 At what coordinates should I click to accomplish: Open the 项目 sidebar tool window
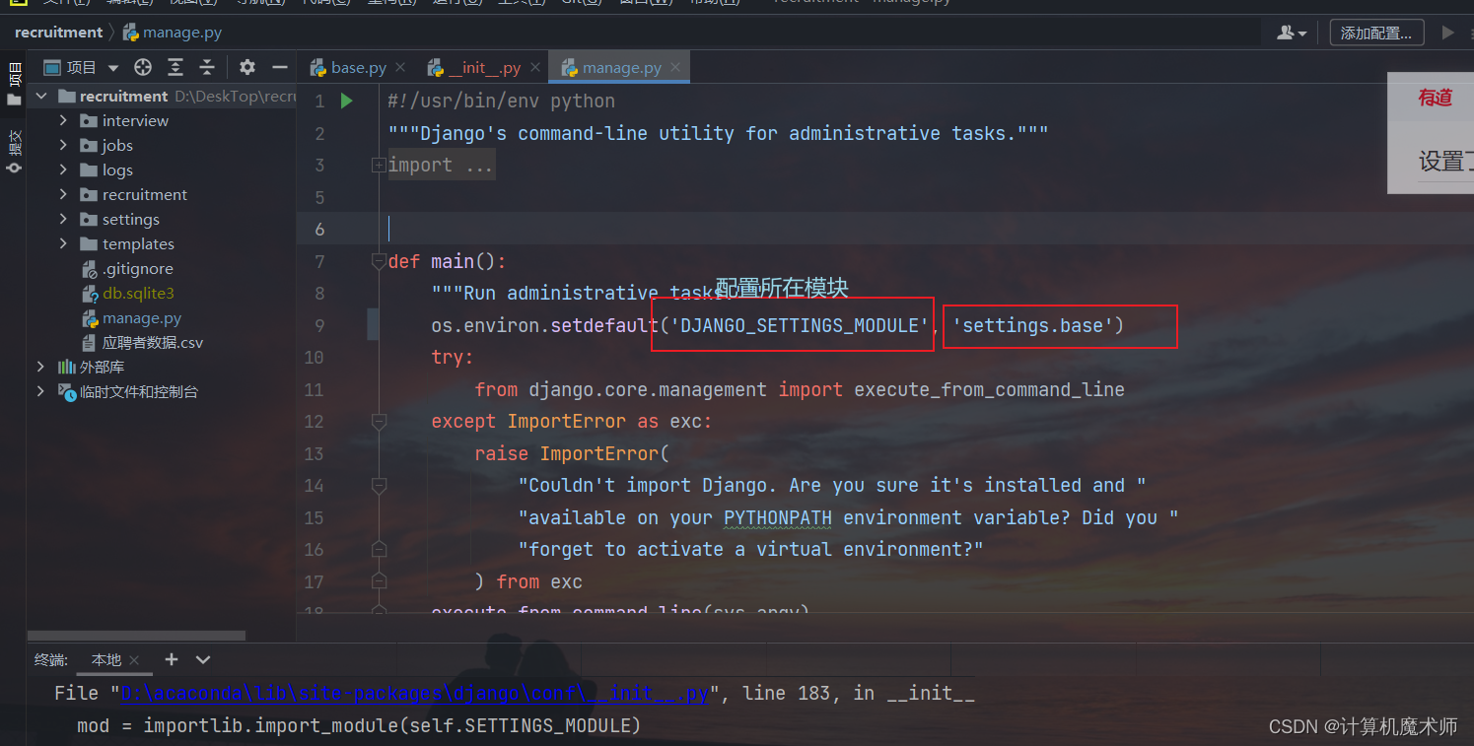pyautogui.click(x=14, y=83)
